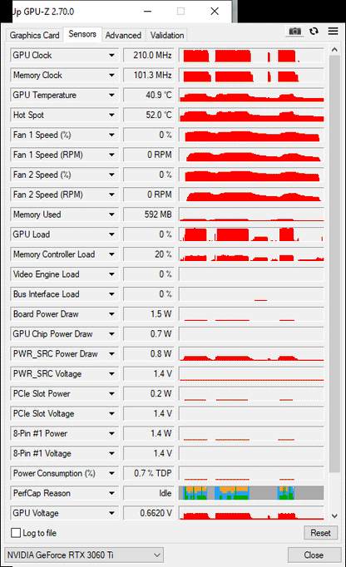Open the GPU Voltage sensor dropdown
346x567 pixels.
tap(111, 513)
